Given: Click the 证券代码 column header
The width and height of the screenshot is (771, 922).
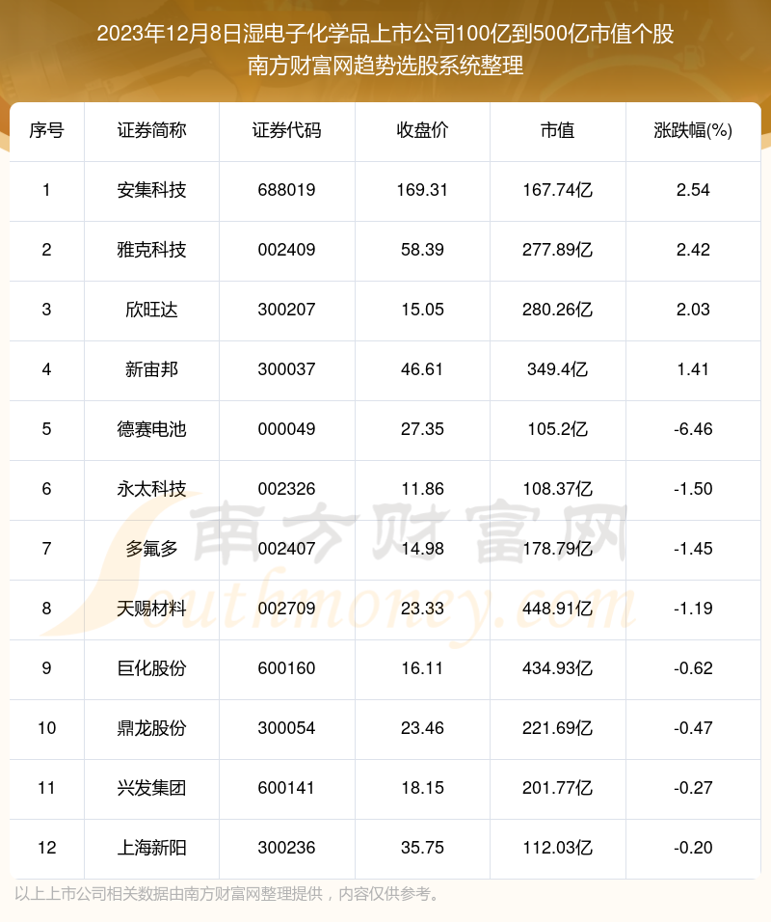Looking at the screenshot, I should [x=287, y=130].
